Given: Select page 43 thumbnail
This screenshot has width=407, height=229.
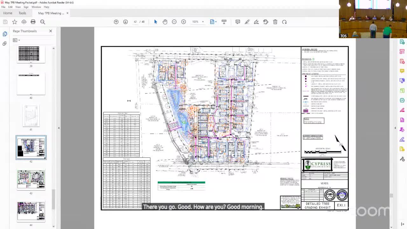Looking at the screenshot, I should point(31,179).
